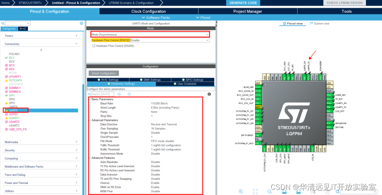Click the Baud Rate value 115200 Bits/s

(159, 104)
